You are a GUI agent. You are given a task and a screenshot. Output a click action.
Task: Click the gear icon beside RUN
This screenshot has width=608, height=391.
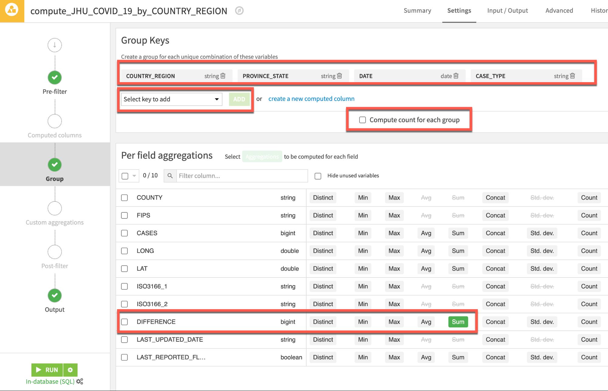pyautogui.click(x=70, y=370)
